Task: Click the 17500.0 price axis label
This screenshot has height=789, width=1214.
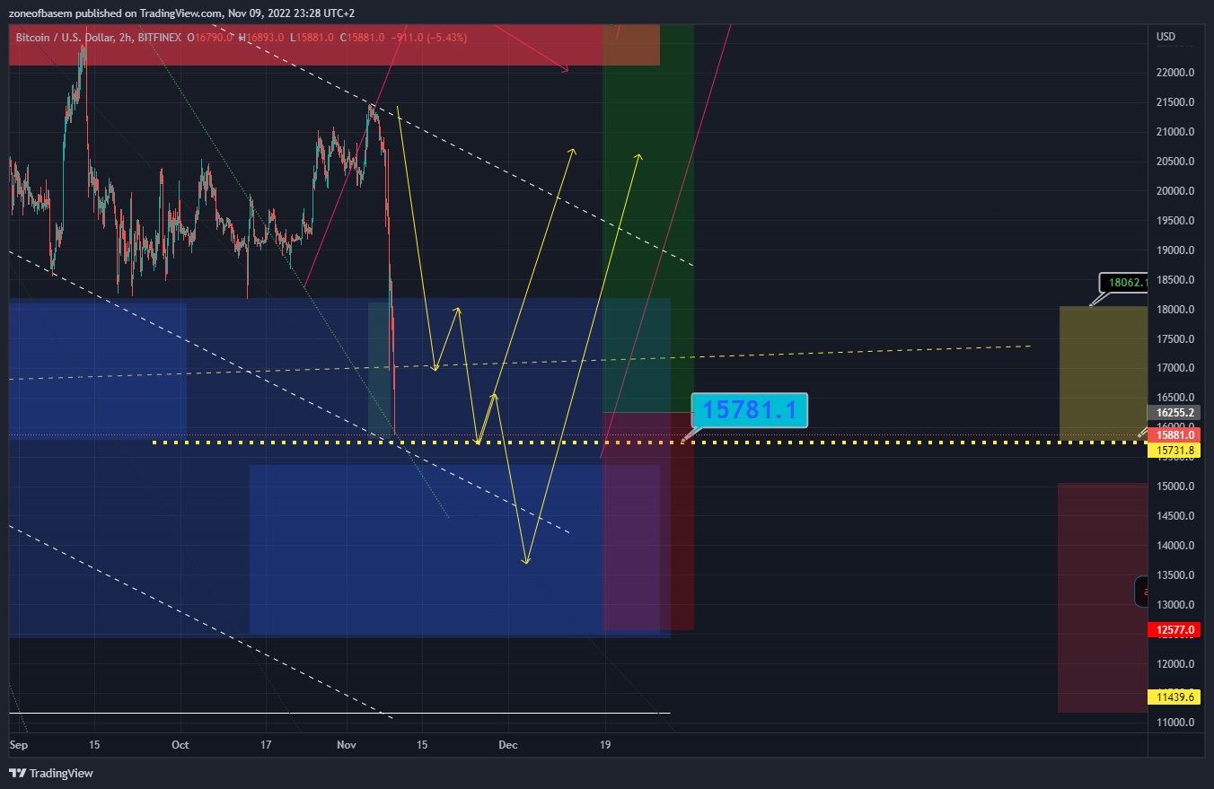Action: click(1174, 339)
